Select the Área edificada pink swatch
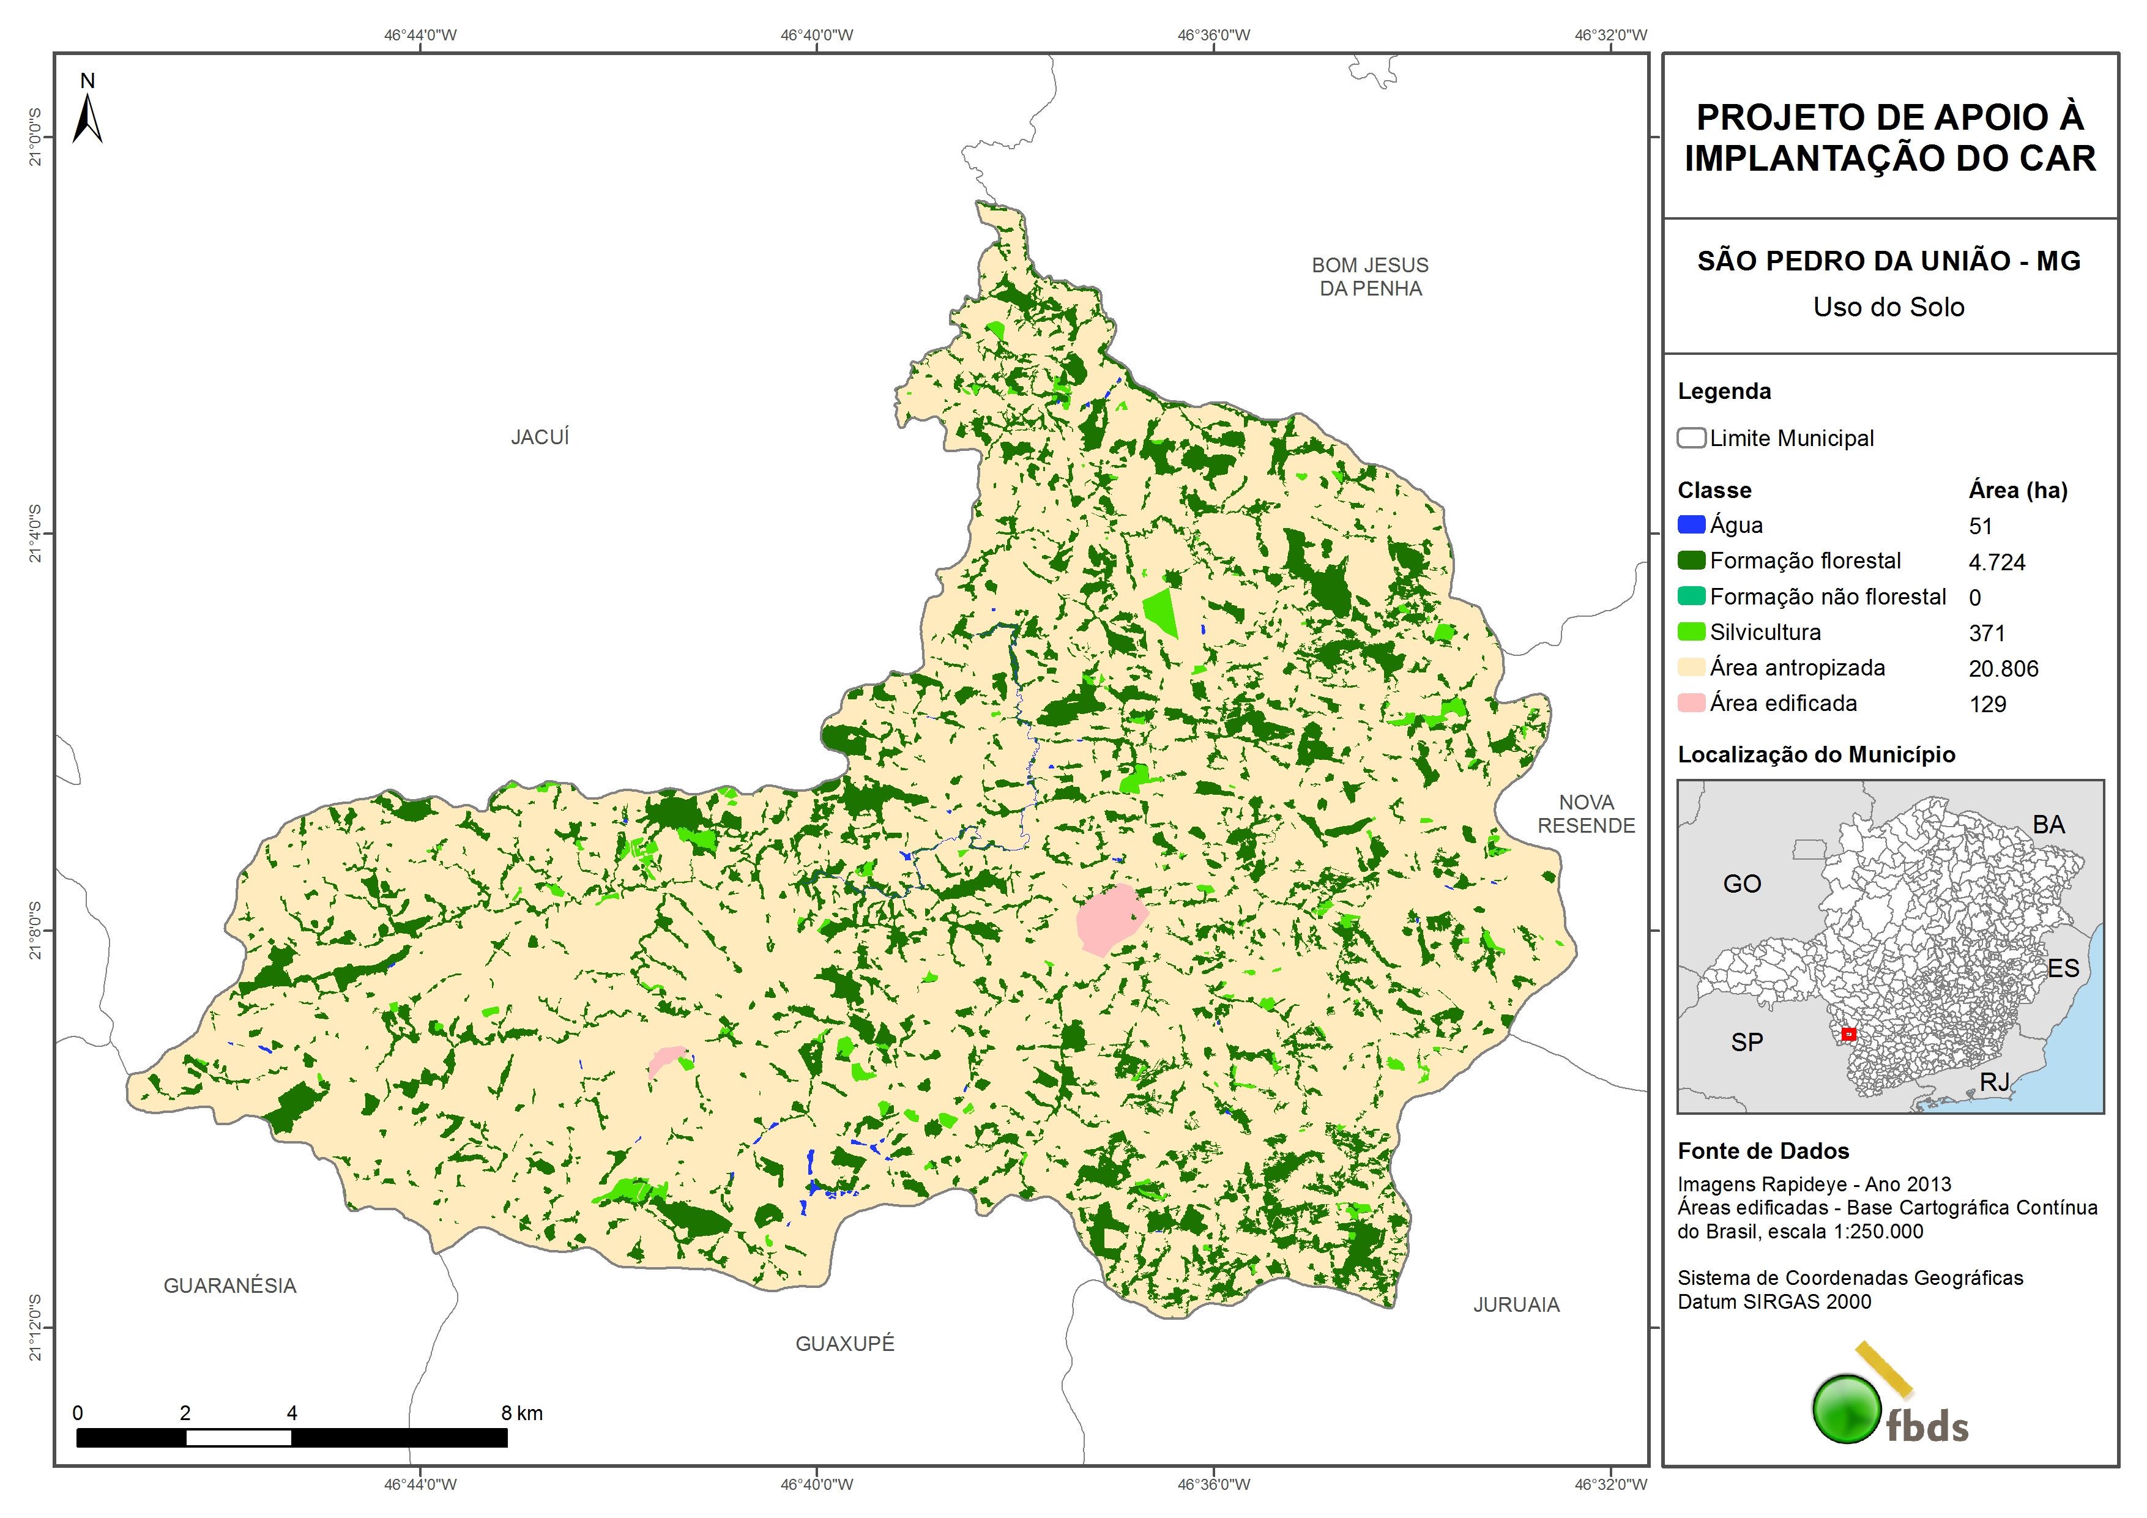This screenshot has height=1518, width=2147. (1691, 702)
